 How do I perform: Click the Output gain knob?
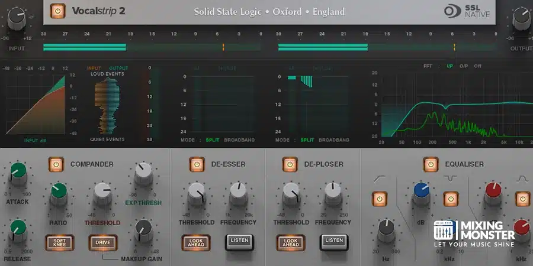click(x=522, y=19)
